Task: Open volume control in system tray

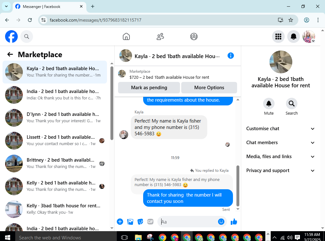Action: click(x=289, y=238)
